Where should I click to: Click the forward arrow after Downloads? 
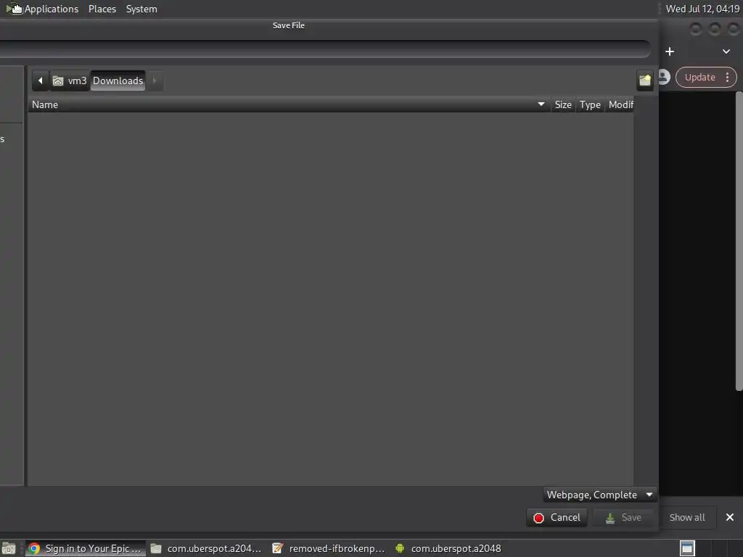click(x=155, y=81)
